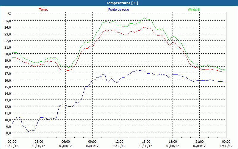
Task: Click the 24,0 y-axis value
Action: [x=8, y=27]
